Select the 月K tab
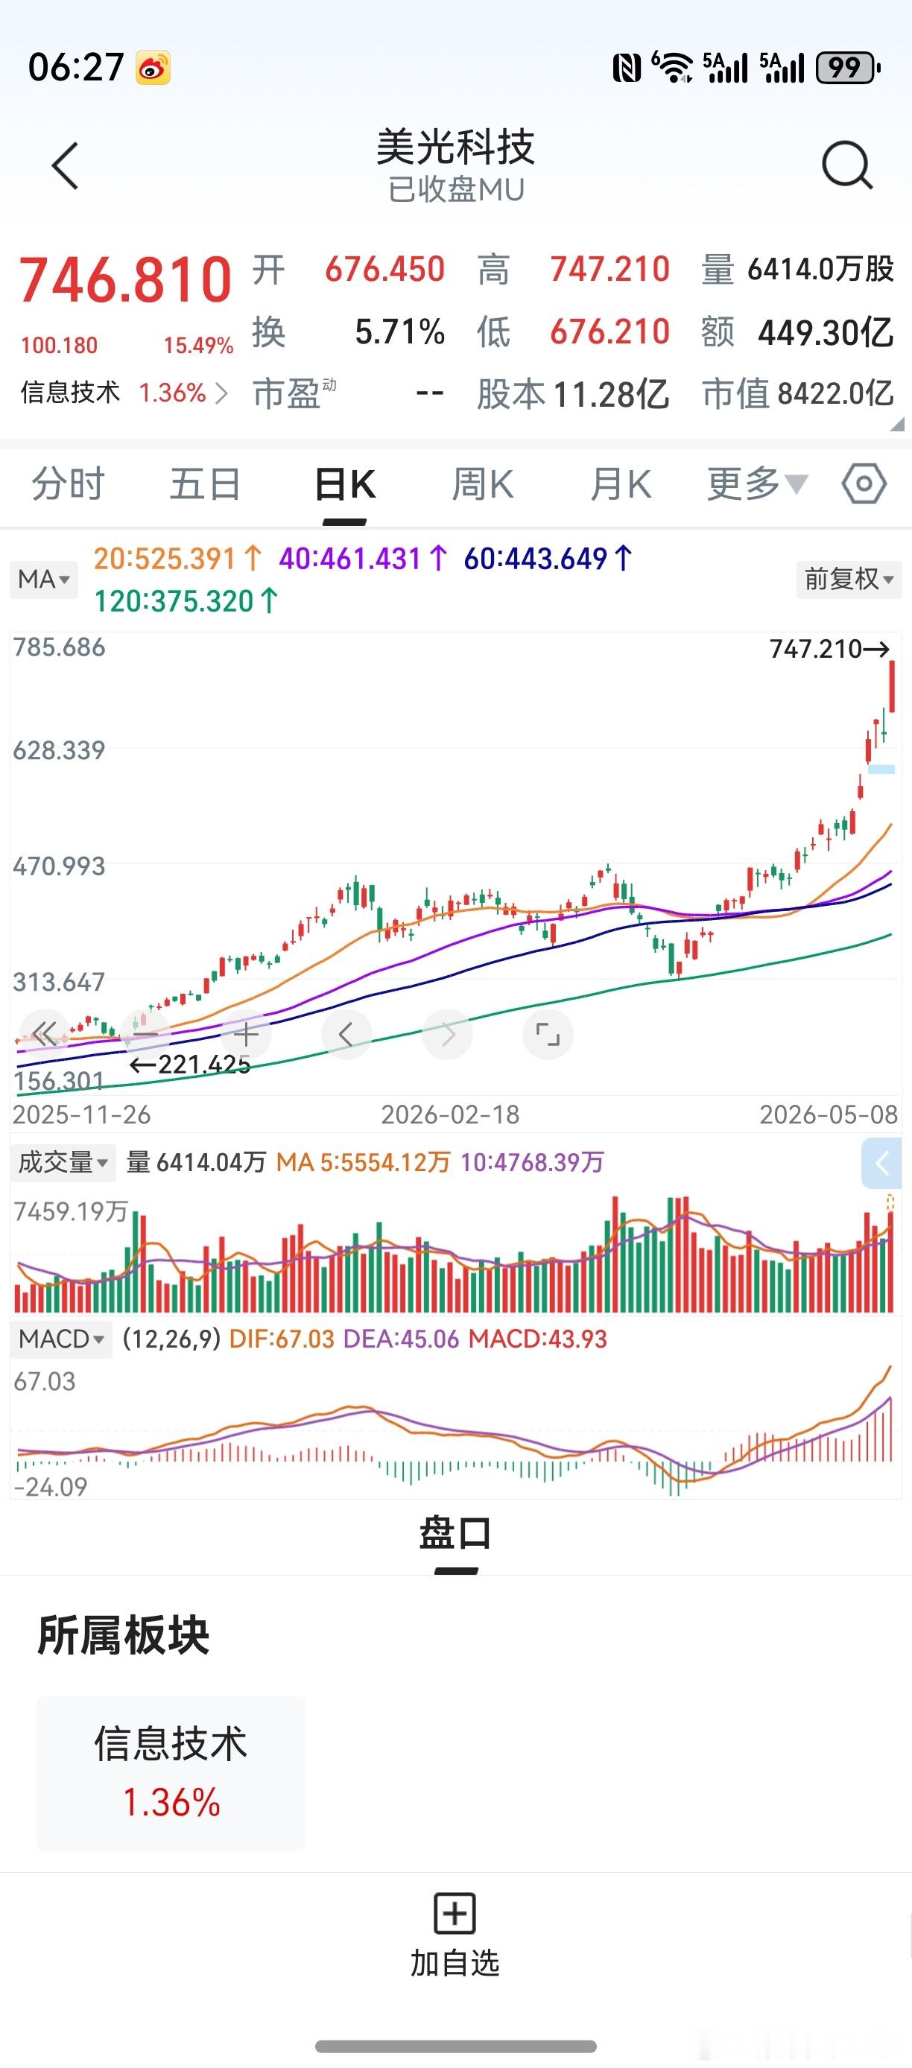Viewport: 912px width, 2068px height. click(x=621, y=484)
